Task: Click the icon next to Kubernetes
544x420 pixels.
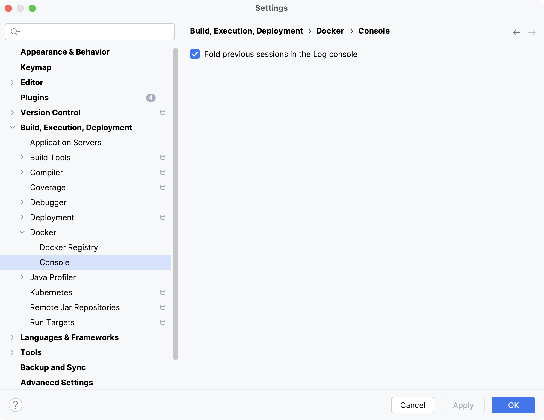Action: (x=163, y=292)
